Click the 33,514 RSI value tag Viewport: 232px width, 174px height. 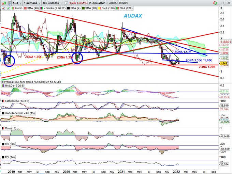coord(224,164)
